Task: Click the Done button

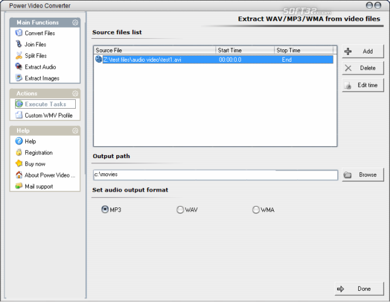Action: click(x=359, y=289)
